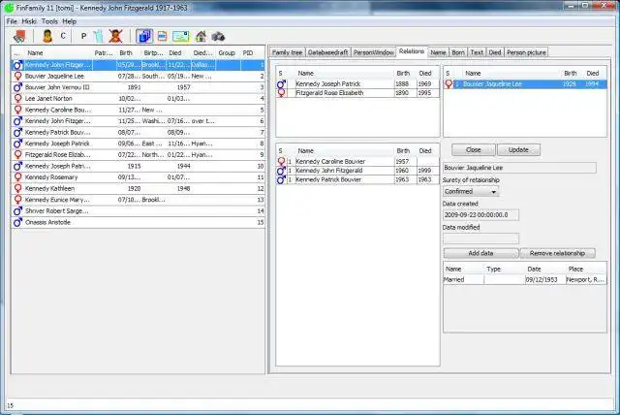
Task: Click the Add data button
Action: 480,253
